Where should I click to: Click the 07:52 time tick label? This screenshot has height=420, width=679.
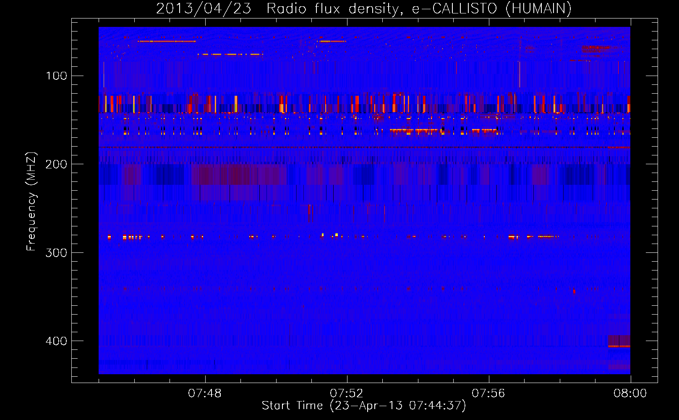click(x=347, y=393)
